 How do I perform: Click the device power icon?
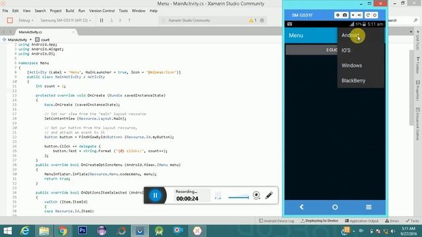coord(375,15)
